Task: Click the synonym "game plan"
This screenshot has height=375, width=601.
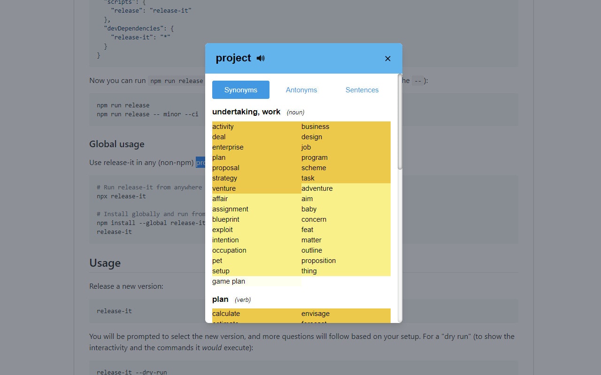Action: pyautogui.click(x=229, y=281)
